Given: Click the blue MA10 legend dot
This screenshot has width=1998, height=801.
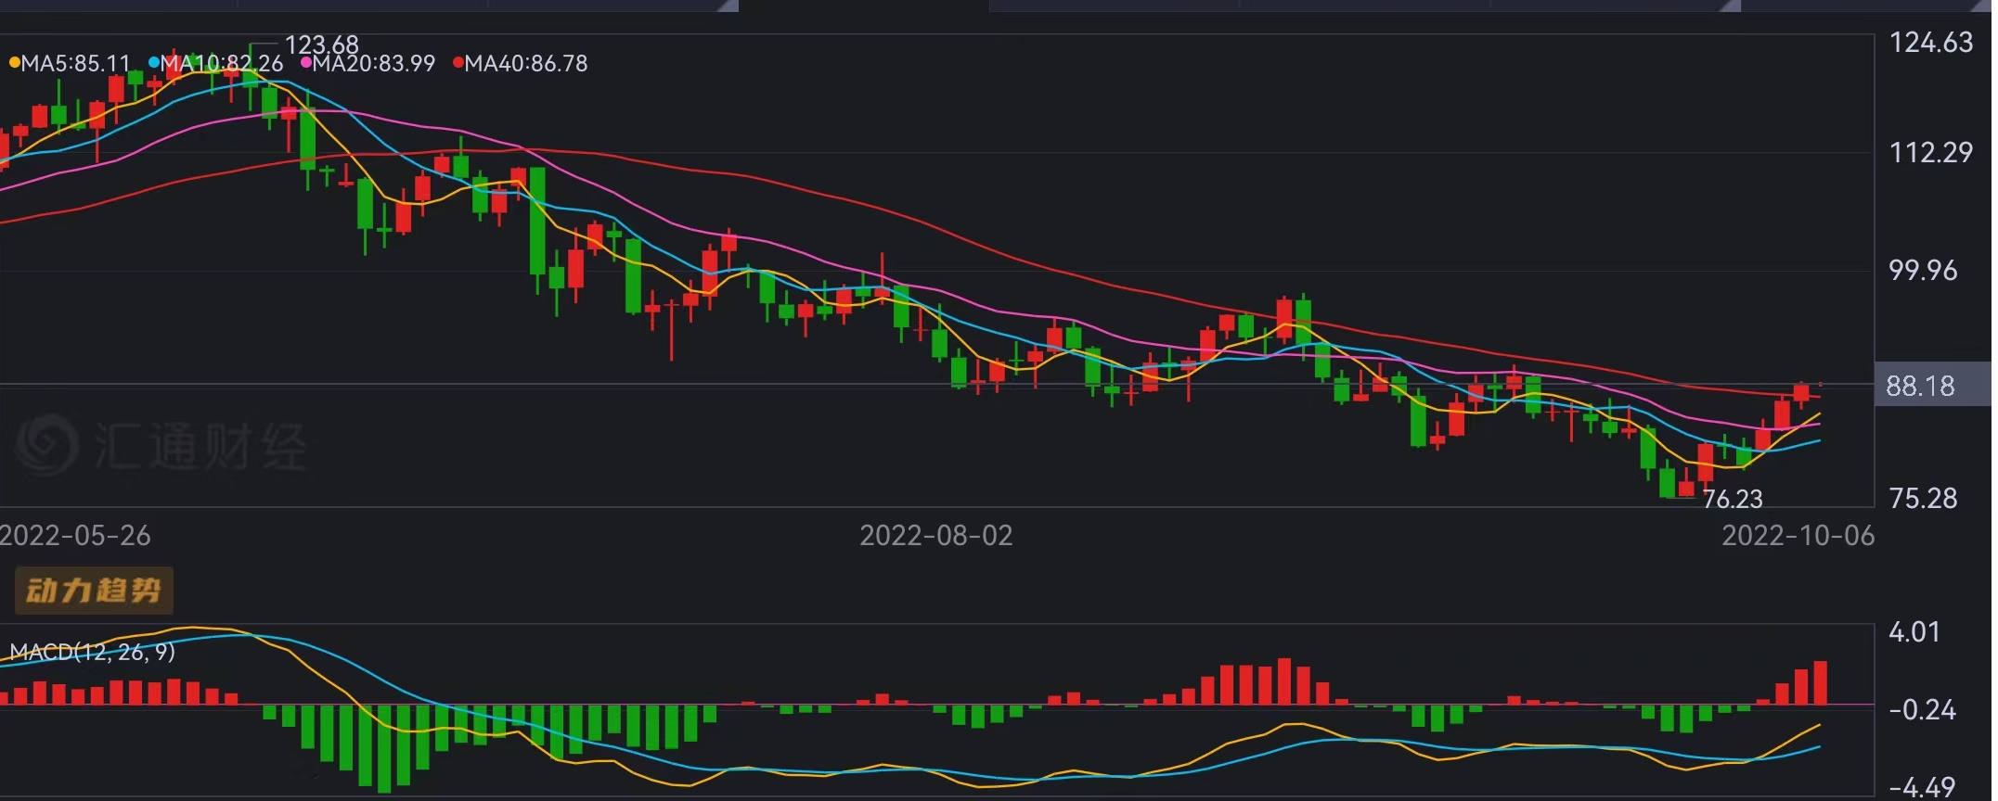Looking at the screenshot, I should [153, 63].
